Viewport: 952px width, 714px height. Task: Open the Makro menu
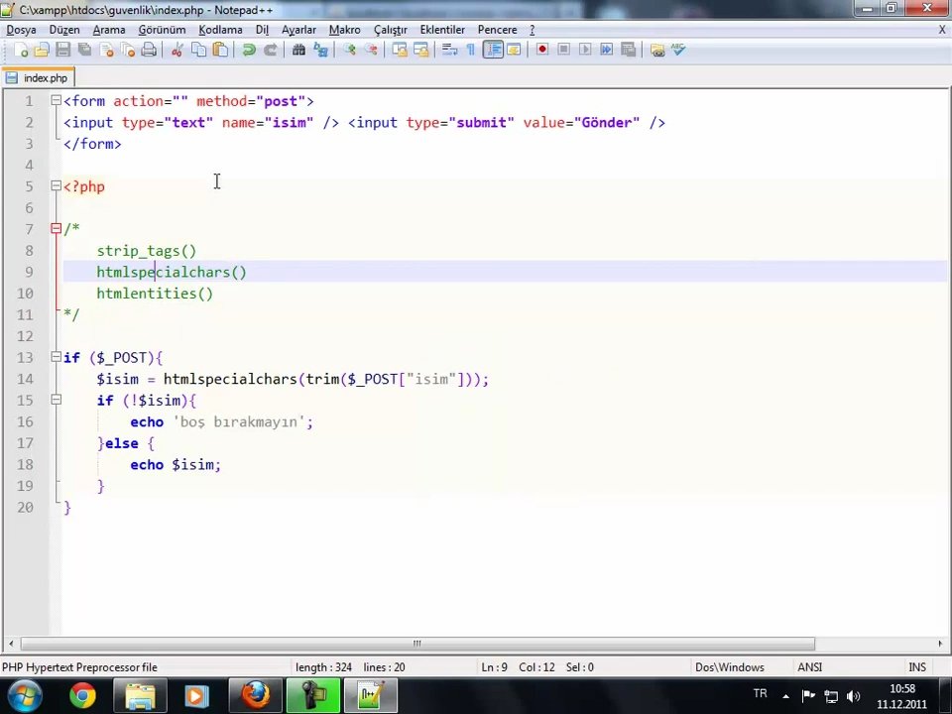pos(345,30)
